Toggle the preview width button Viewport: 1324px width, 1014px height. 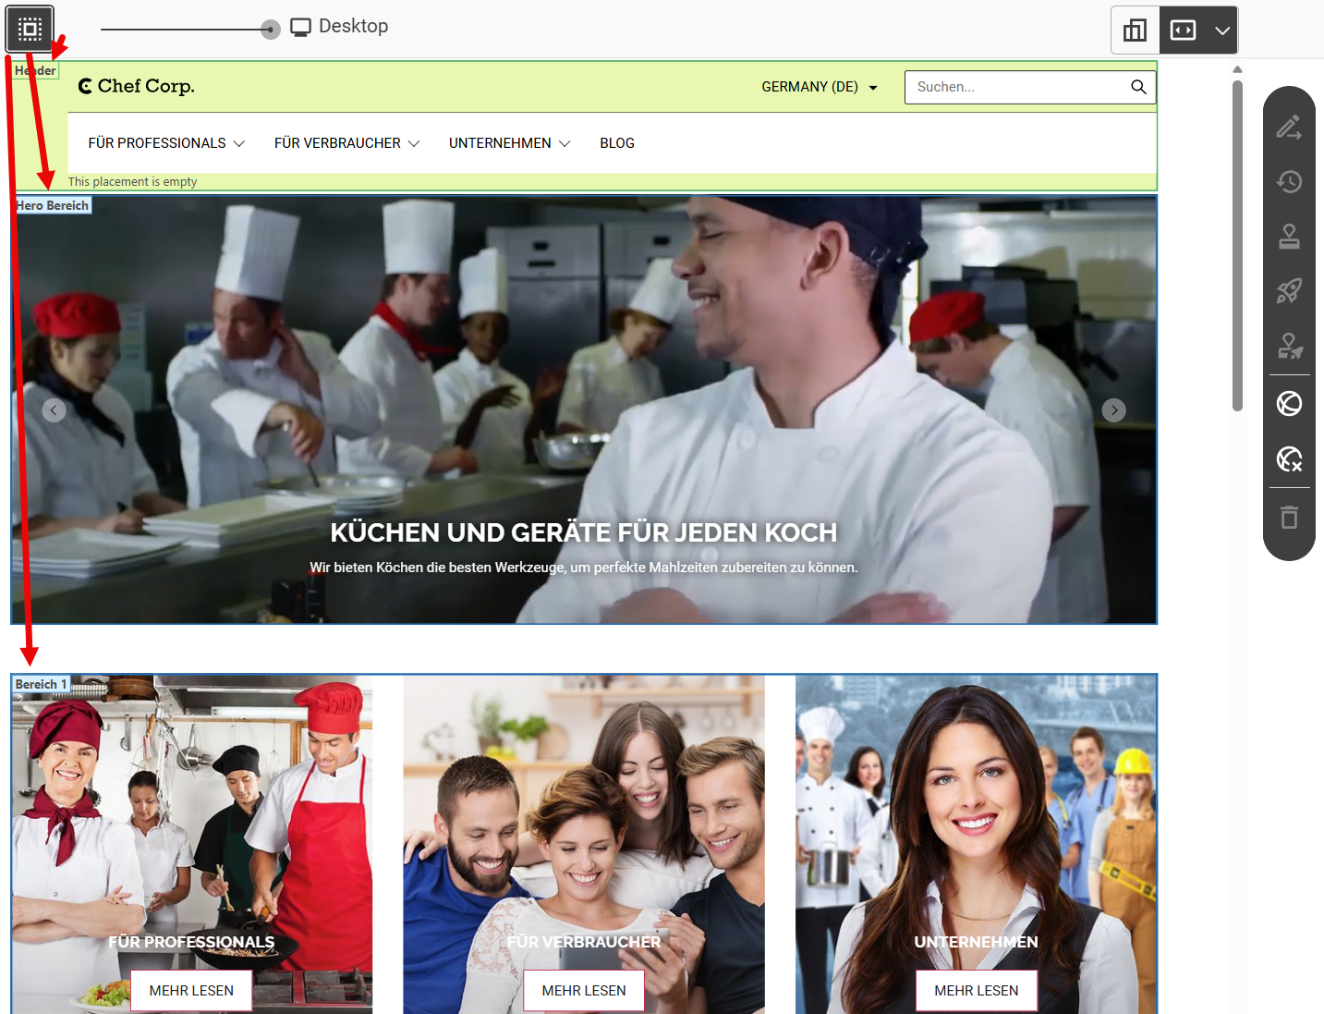pos(1184,31)
